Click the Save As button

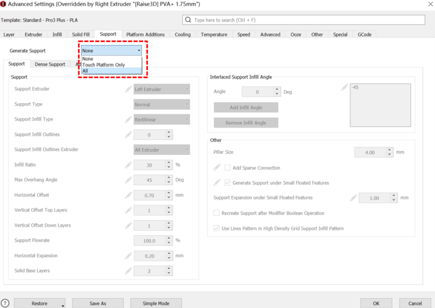point(98,303)
